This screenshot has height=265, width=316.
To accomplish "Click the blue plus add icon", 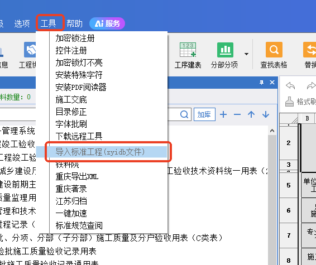I will [x=223, y=114].
